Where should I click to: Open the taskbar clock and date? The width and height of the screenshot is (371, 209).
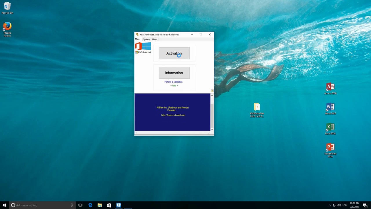354,205
